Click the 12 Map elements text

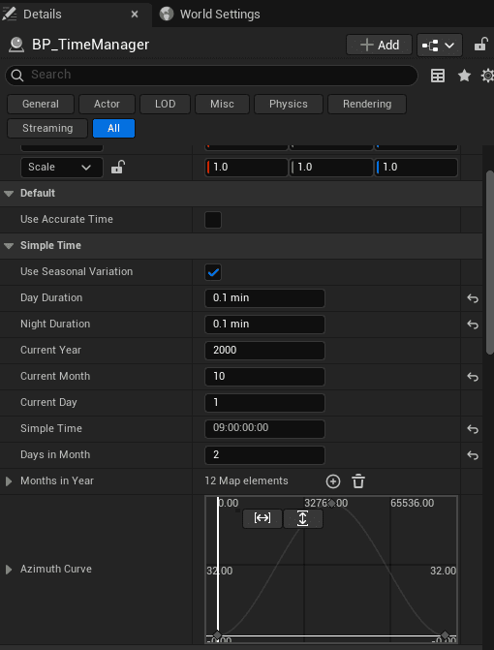[246, 480]
